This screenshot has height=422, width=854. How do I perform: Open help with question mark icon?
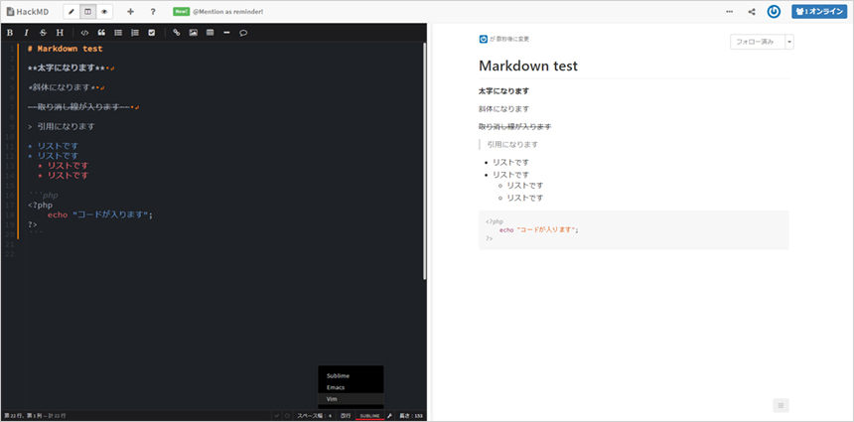click(x=153, y=12)
